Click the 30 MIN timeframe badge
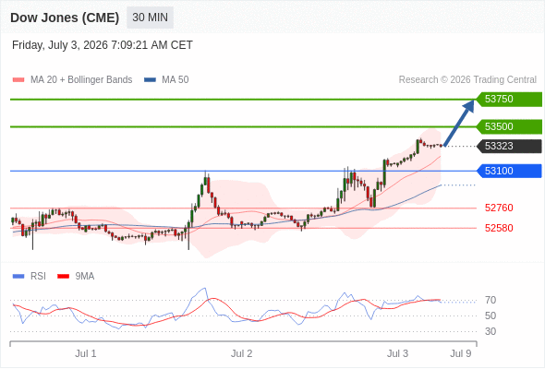The image size is (545, 369). (x=150, y=18)
